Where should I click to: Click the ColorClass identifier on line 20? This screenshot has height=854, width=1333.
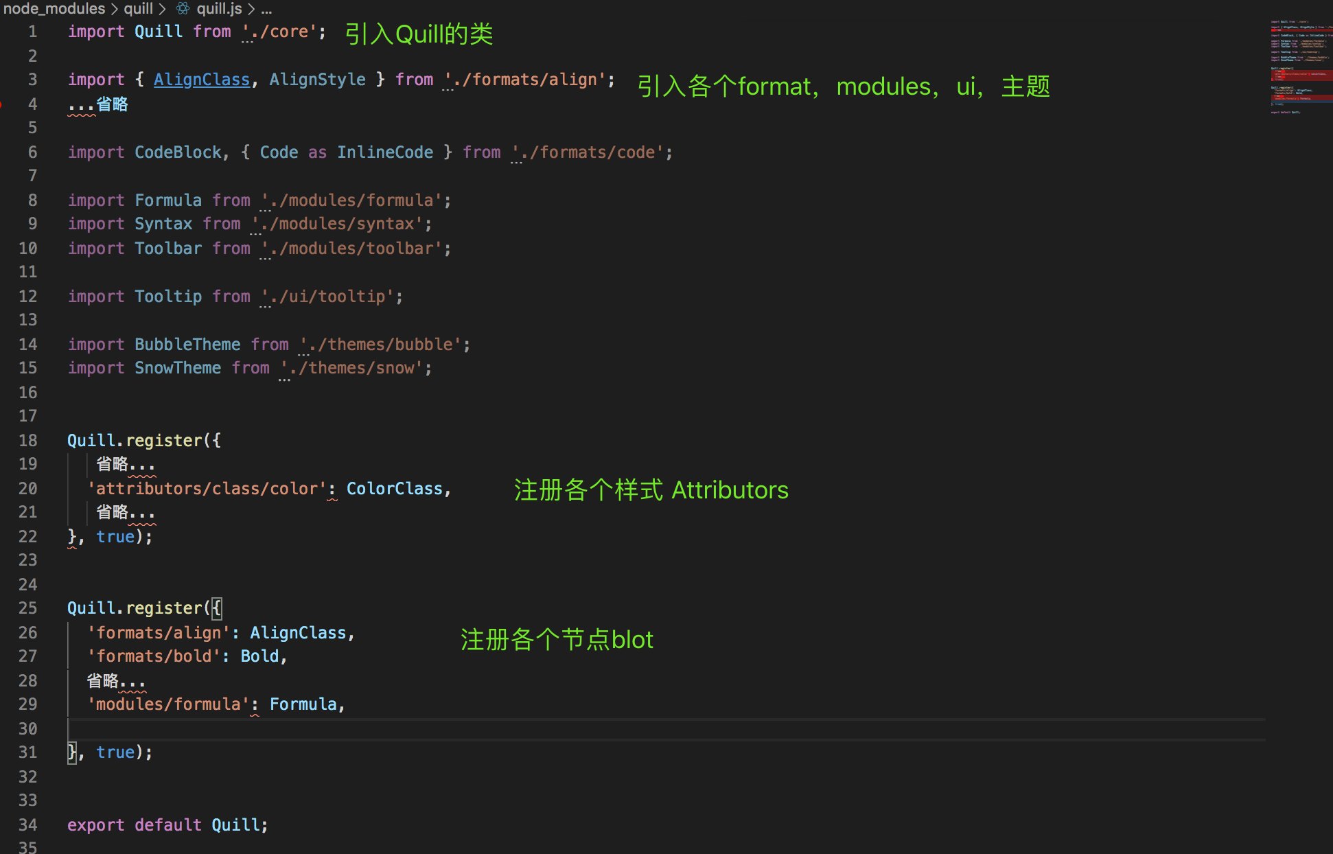click(394, 488)
